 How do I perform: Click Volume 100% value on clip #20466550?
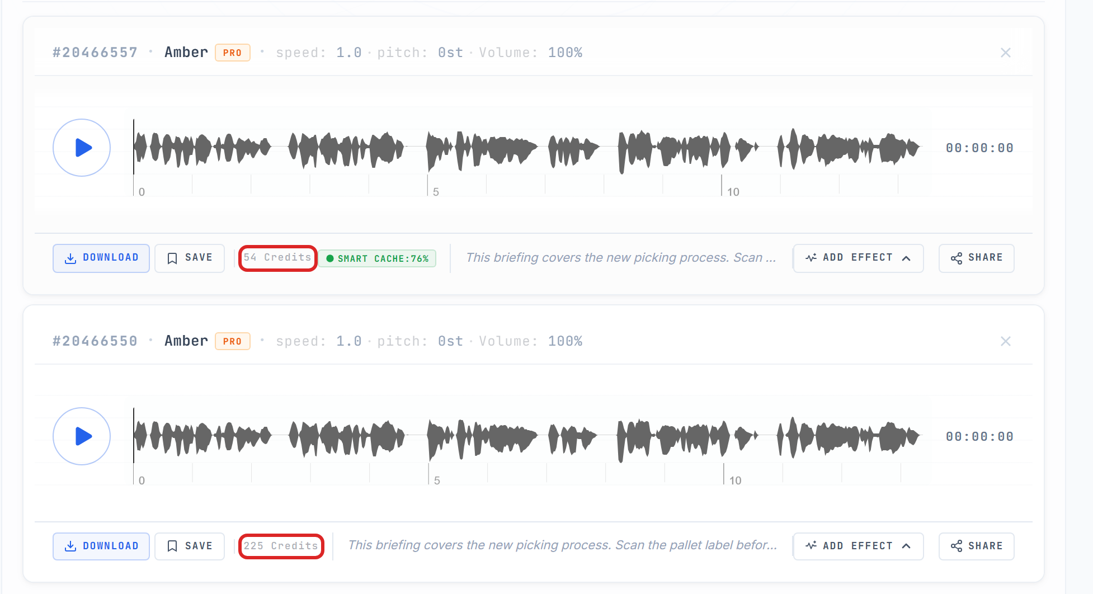[565, 341]
